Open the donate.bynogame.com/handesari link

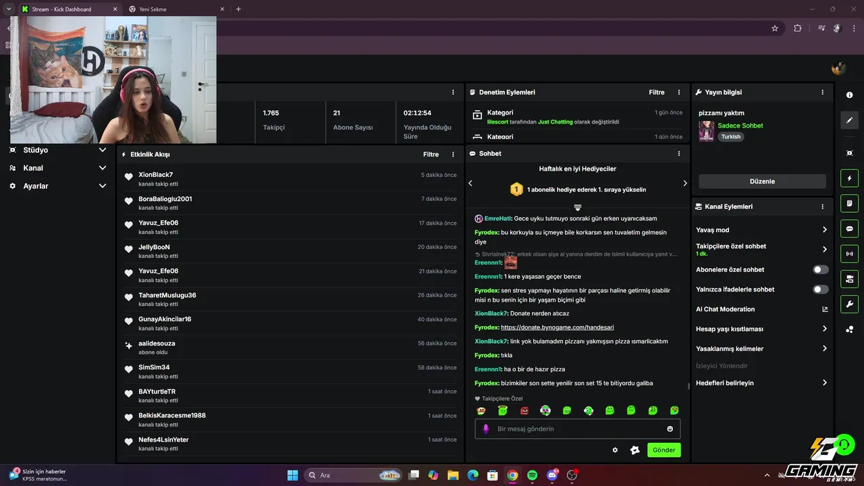point(557,327)
